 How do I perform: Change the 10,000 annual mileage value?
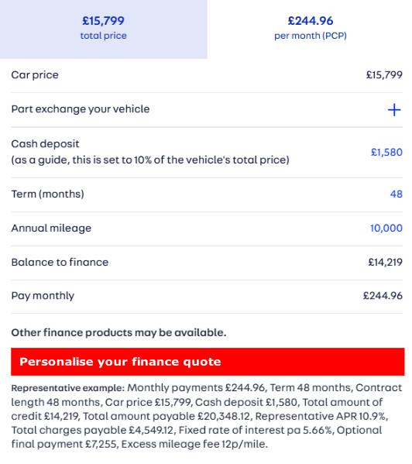click(386, 229)
